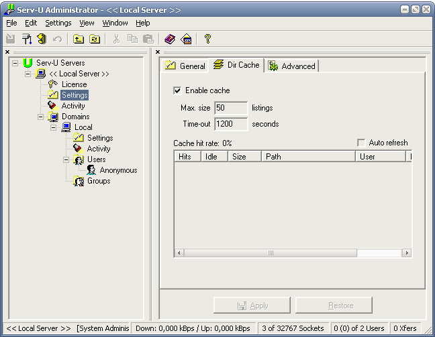This screenshot has height=337, width=435.
Task: Click the Users folder icon in tree
Action: pyautogui.click(x=79, y=159)
